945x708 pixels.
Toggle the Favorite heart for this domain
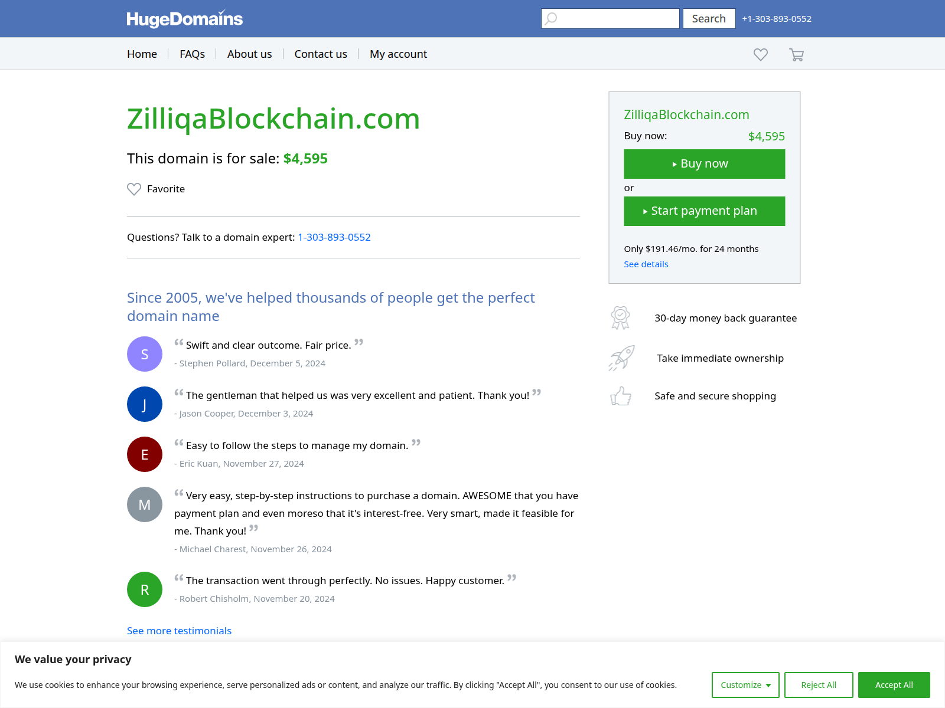[134, 189]
